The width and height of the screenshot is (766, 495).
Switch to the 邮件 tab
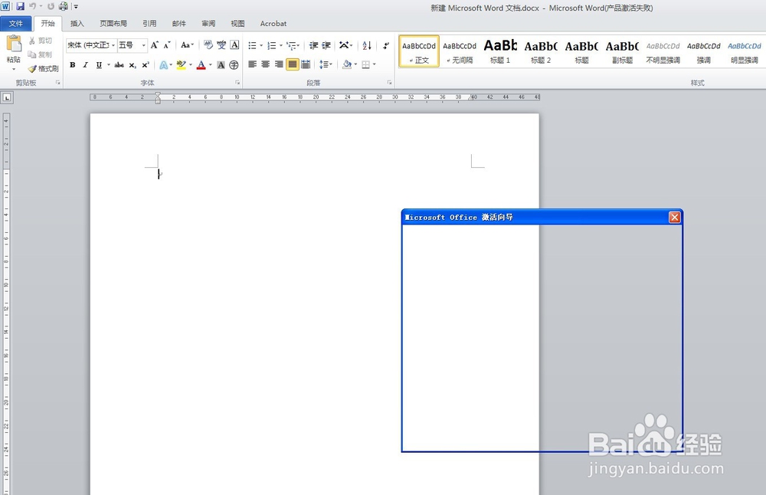pyautogui.click(x=178, y=24)
